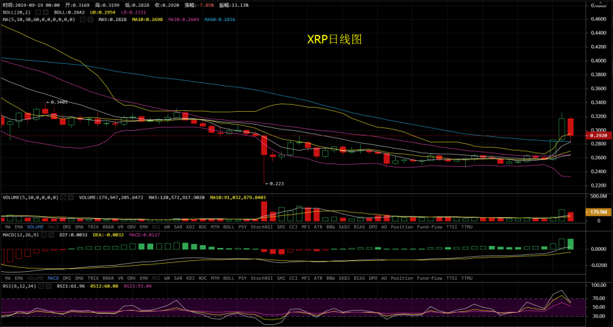Select VR tab in row beneath MACD chart
Image resolution: width=613 pixels, height=327 pixels.
pyautogui.click(x=121, y=278)
